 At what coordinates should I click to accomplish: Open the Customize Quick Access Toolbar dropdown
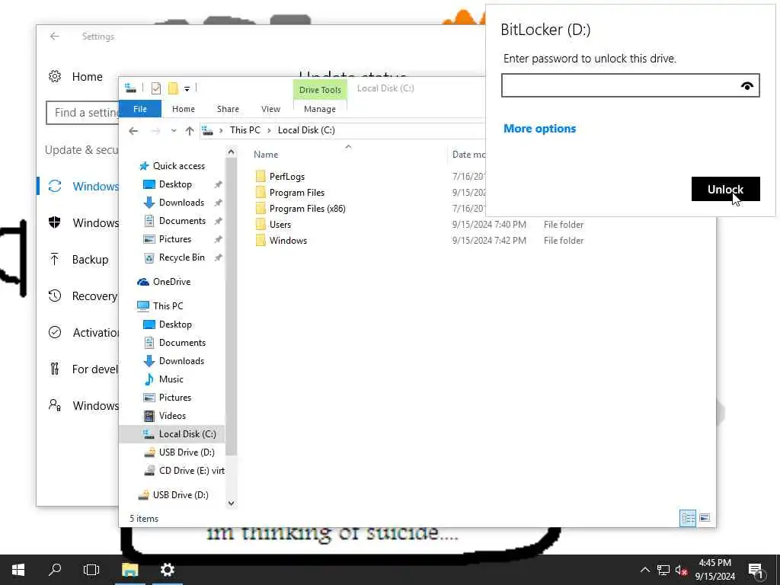point(187,89)
